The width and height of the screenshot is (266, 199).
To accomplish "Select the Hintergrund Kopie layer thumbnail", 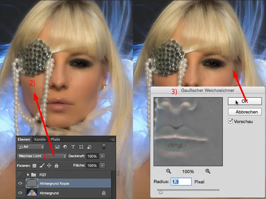I will (32, 183).
